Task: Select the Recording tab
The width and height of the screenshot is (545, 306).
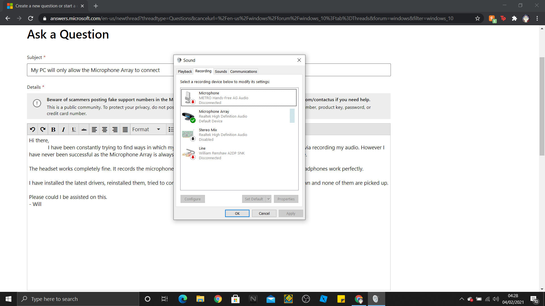Action: pyautogui.click(x=203, y=71)
